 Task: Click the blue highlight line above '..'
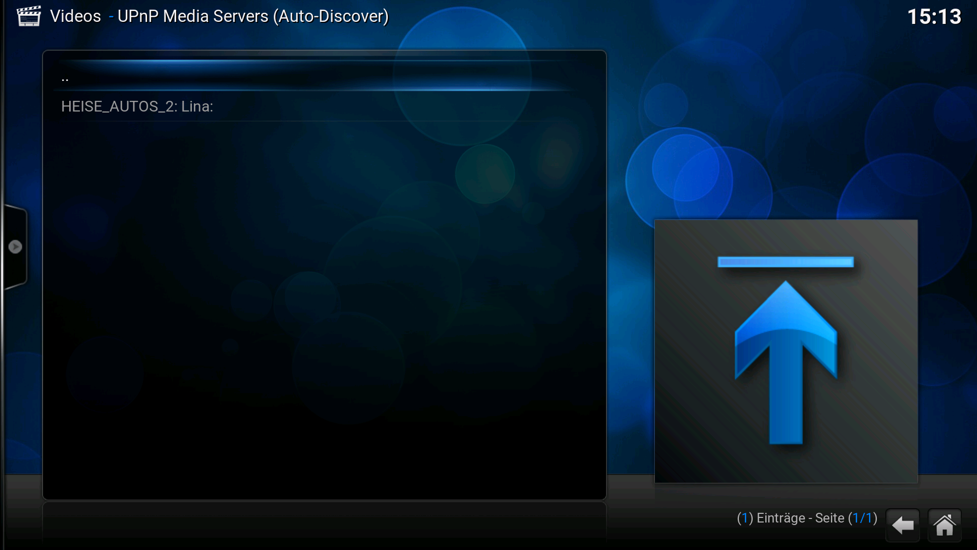click(315, 62)
